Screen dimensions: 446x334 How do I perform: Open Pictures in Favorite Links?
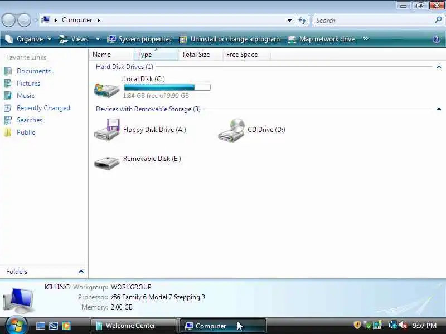[28, 83]
